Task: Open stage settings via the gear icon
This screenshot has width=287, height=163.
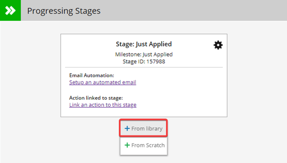Action: (x=218, y=45)
